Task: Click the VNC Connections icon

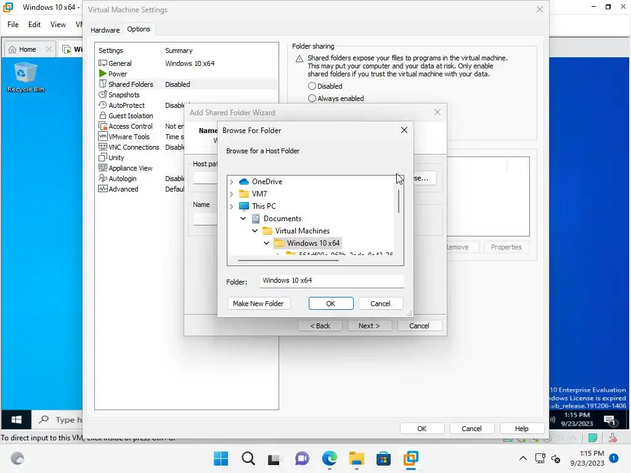Action: pos(103,147)
